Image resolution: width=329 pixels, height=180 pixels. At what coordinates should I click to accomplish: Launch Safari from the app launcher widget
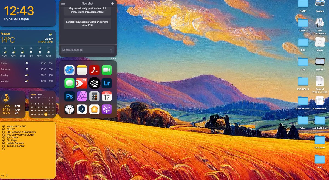69,70
